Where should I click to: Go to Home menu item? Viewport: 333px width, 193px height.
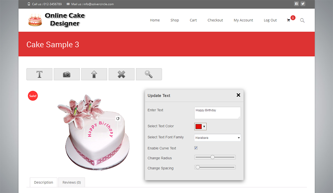pos(155,20)
